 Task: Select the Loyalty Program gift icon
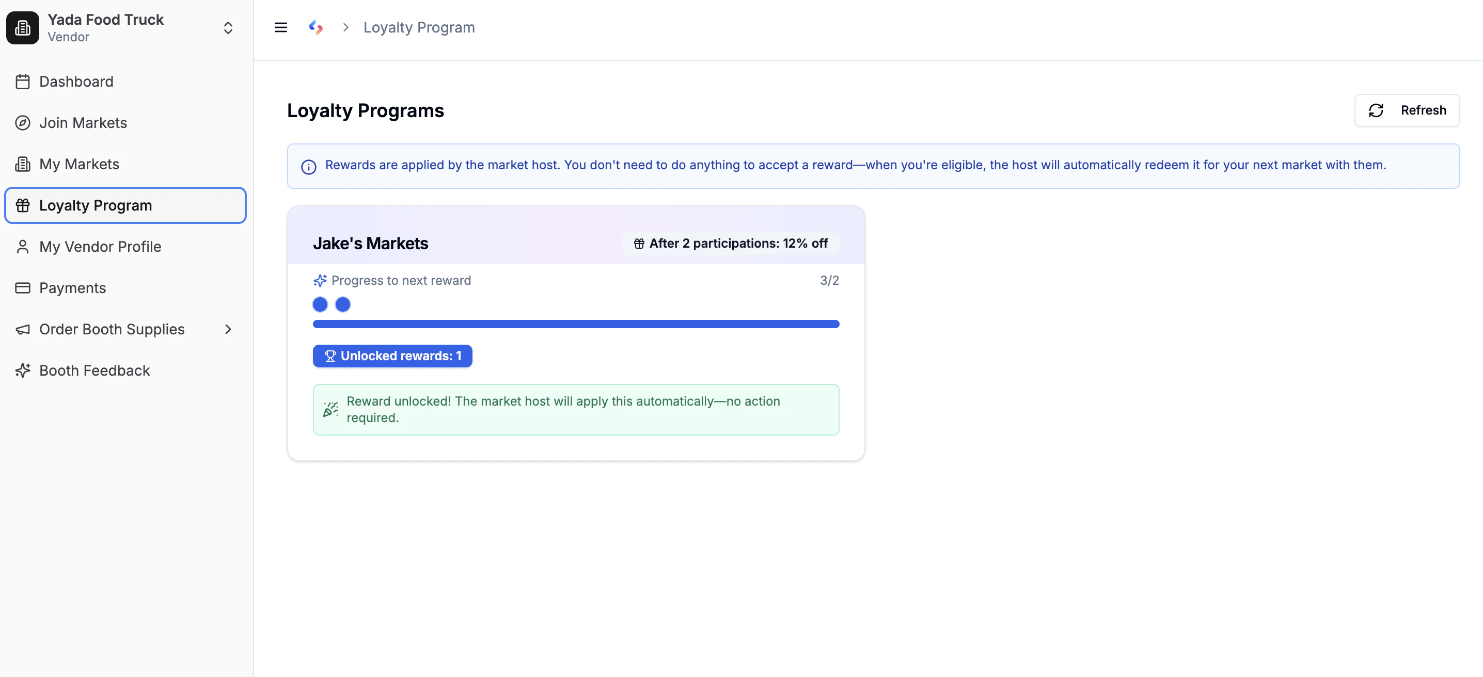(x=23, y=205)
